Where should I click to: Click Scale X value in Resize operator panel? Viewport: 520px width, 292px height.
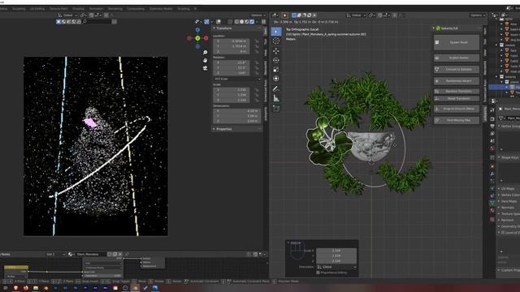336,251
